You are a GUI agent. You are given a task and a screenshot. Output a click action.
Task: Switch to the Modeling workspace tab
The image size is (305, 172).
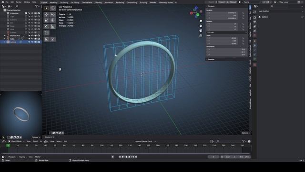[53, 2]
